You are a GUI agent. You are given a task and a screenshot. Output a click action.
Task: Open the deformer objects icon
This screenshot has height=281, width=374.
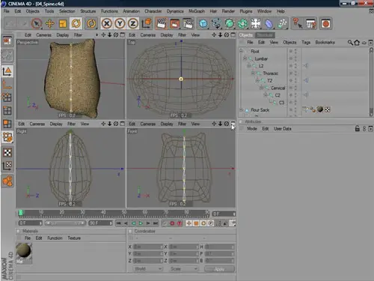click(269, 23)
